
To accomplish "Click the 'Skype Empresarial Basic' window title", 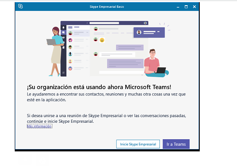I will [107, 7].
